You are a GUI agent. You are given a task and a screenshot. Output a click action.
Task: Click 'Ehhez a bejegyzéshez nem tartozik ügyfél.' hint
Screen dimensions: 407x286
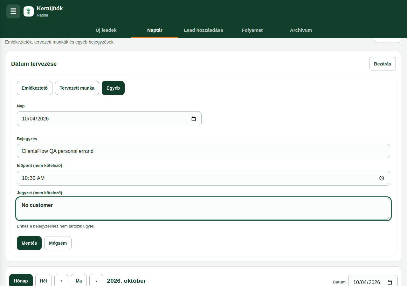[56, 226]
